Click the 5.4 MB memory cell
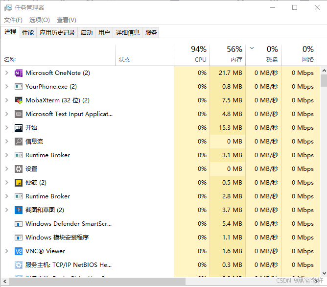This screenshot has height=287, width=327. pos(228,224)
